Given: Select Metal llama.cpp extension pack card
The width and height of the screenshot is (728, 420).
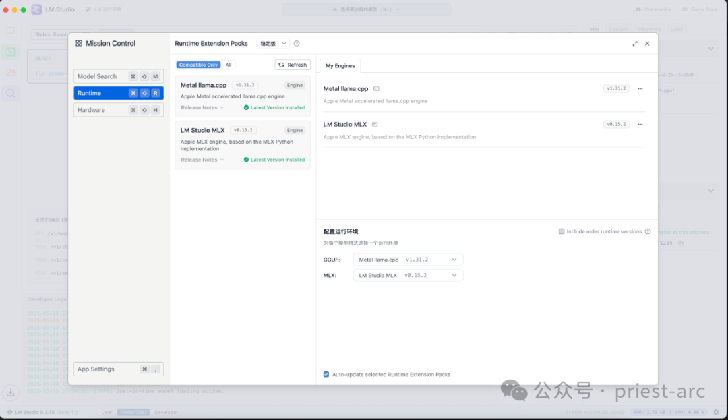Looking at the screenshot, I should pyautogui.click(x=243, y=96).
